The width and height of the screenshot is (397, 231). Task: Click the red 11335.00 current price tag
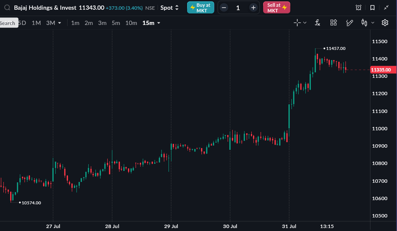pos(383,70)
